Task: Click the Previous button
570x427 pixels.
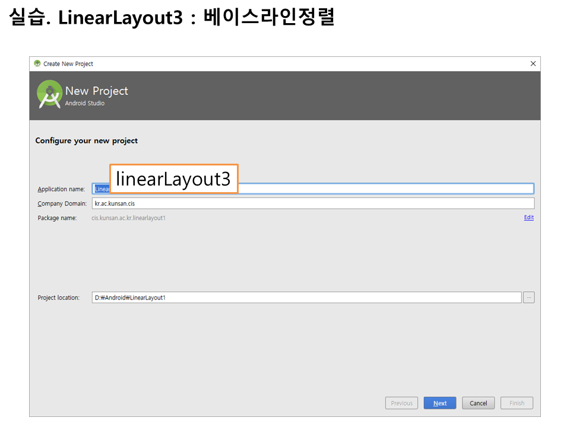Action: [x=401, y=403]
